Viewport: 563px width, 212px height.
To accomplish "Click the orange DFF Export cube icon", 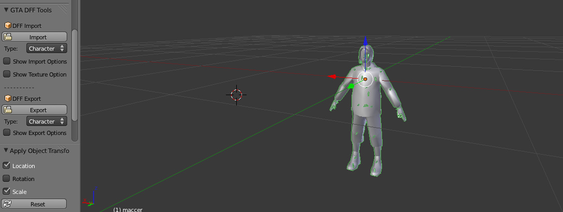I will [8, 98].
